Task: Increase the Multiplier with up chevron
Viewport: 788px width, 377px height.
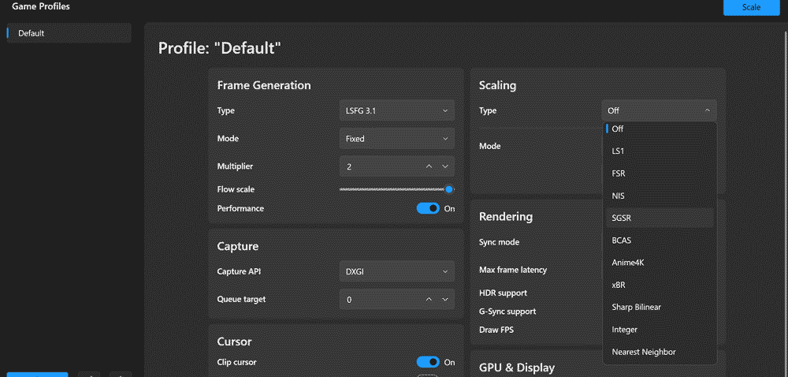Action: pos(429,166)
